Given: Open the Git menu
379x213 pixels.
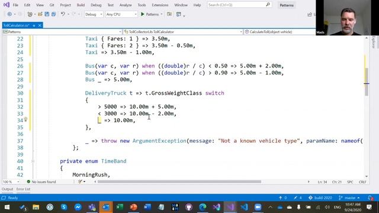Looking at the screenshot, I should [x=52, y=5].
